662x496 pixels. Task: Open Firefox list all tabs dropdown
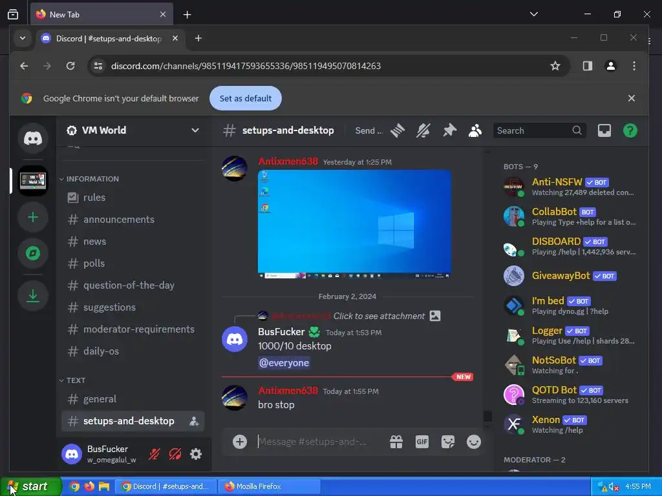click(533, 14)
